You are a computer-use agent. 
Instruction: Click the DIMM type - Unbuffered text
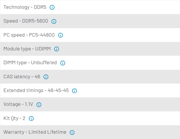pos(30,63)
